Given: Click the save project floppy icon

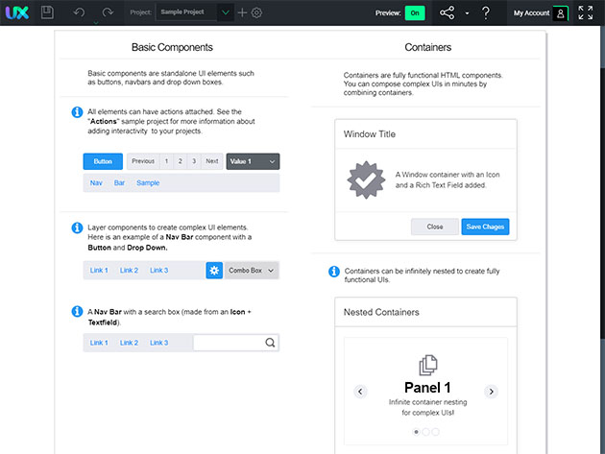Looking at the screenshot, I should point(47,13).
